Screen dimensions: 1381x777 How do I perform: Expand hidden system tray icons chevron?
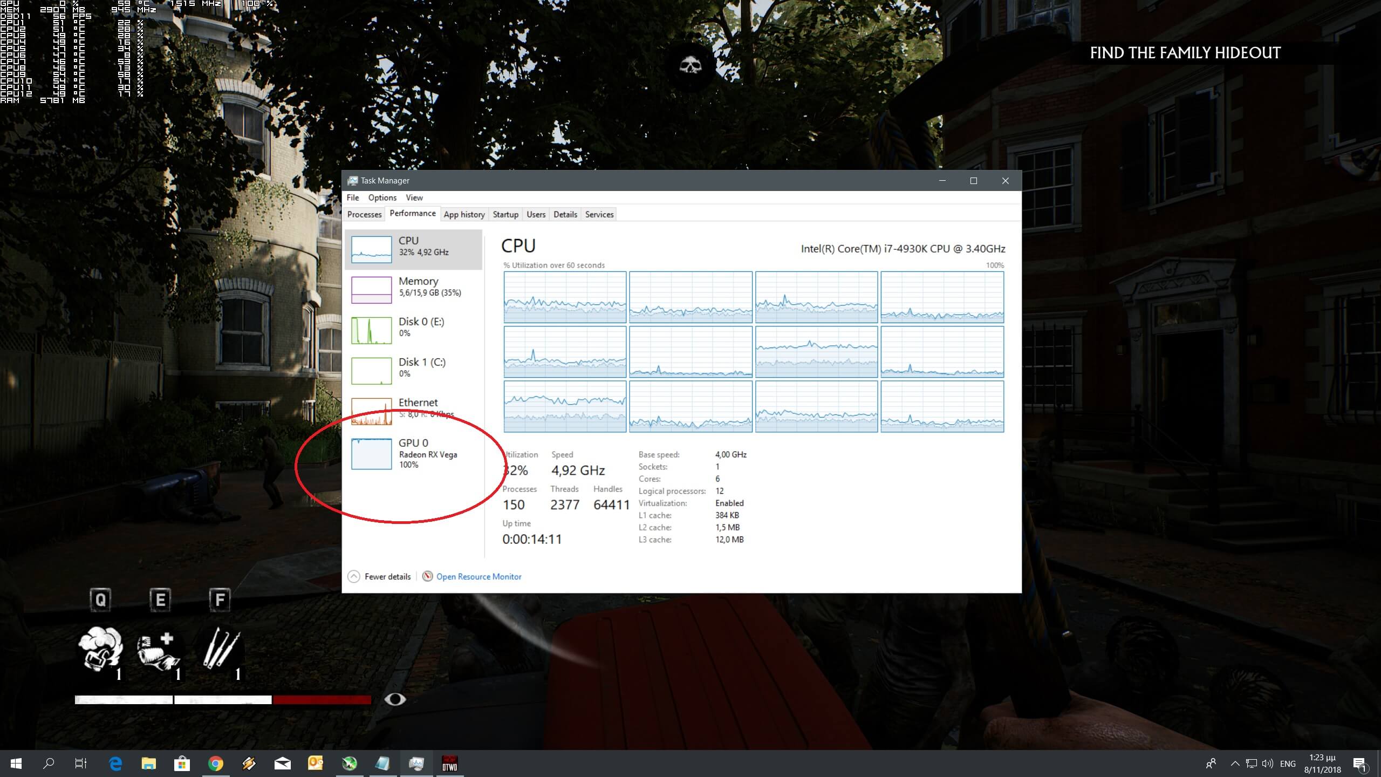click(1235, 764)
